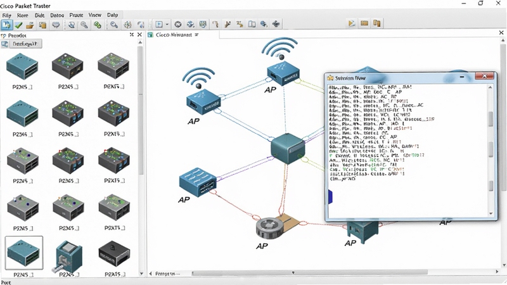The width and height of the screenshot is (507, 285).
Task: Click the gray printer-shaped toolbar icon
Action: pyautogui.click(x=56, y=25)
